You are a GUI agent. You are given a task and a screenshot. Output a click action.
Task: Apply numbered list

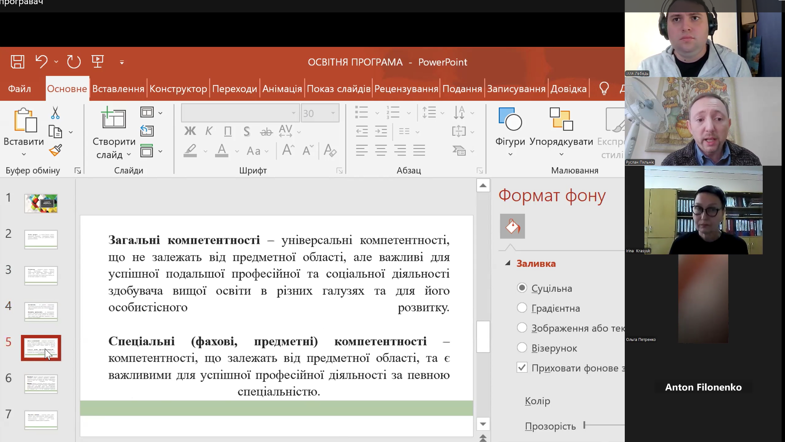point(393,112)
